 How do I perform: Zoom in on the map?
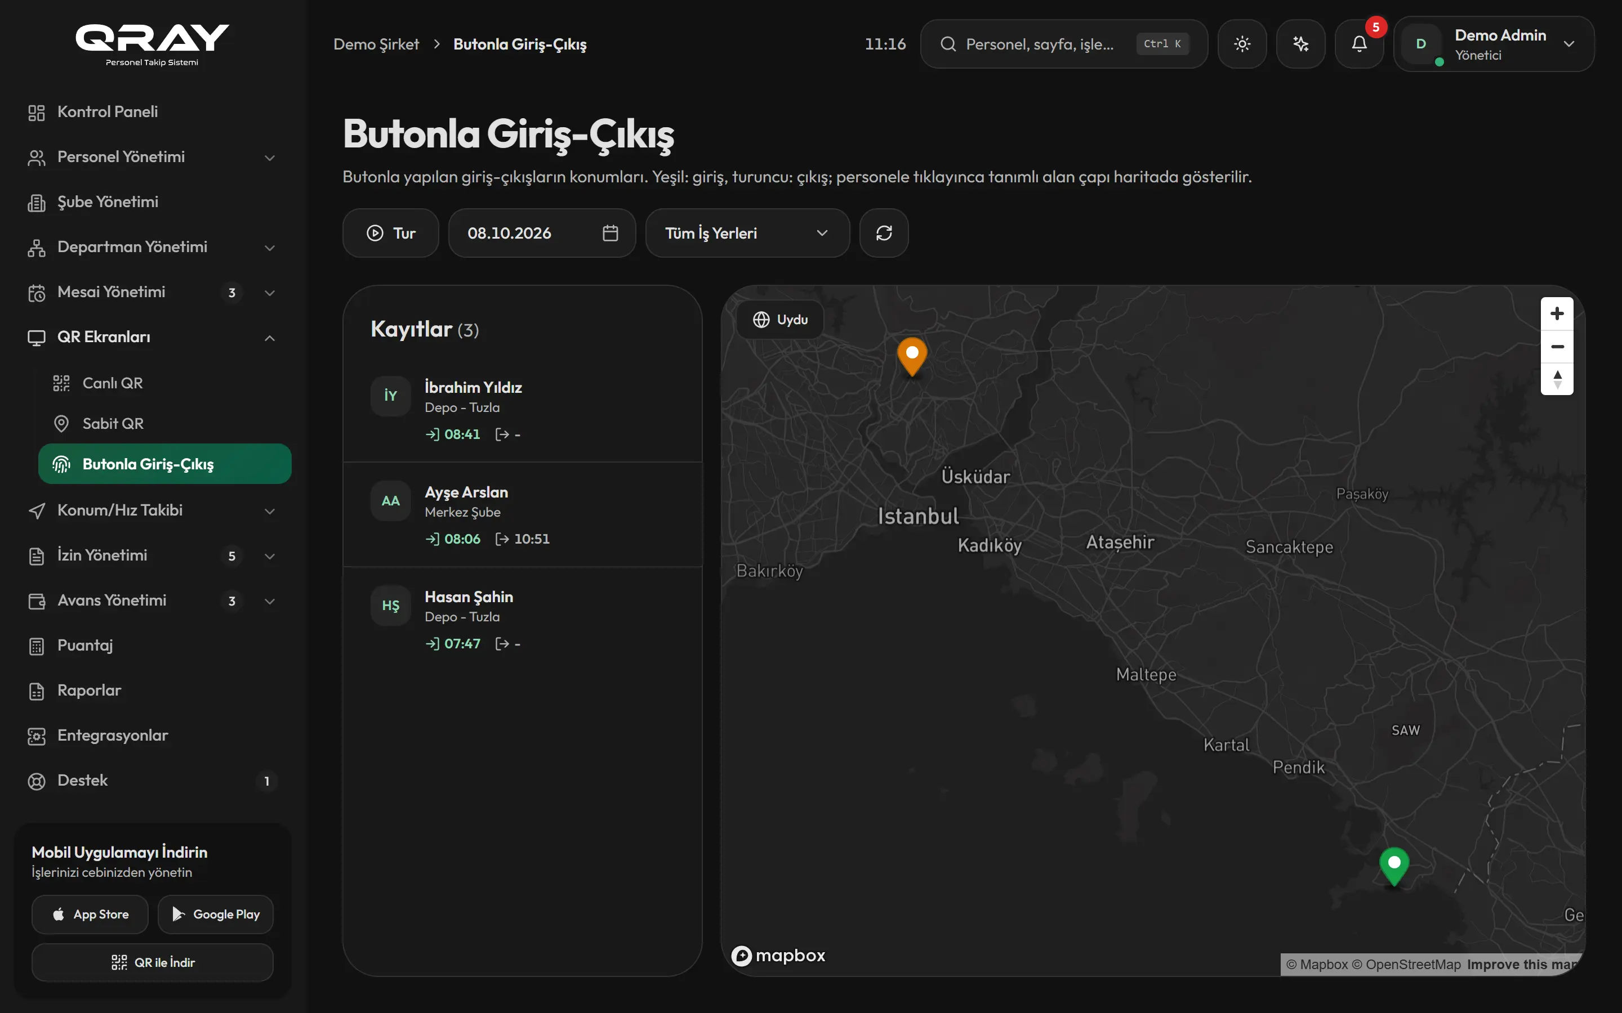coord(1557,313)
